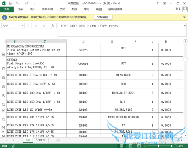Click cell ROHS CHIP RES 150 Ohm
Image resolution: width=188 pixels, height=148 pixels.
[36, 102]
